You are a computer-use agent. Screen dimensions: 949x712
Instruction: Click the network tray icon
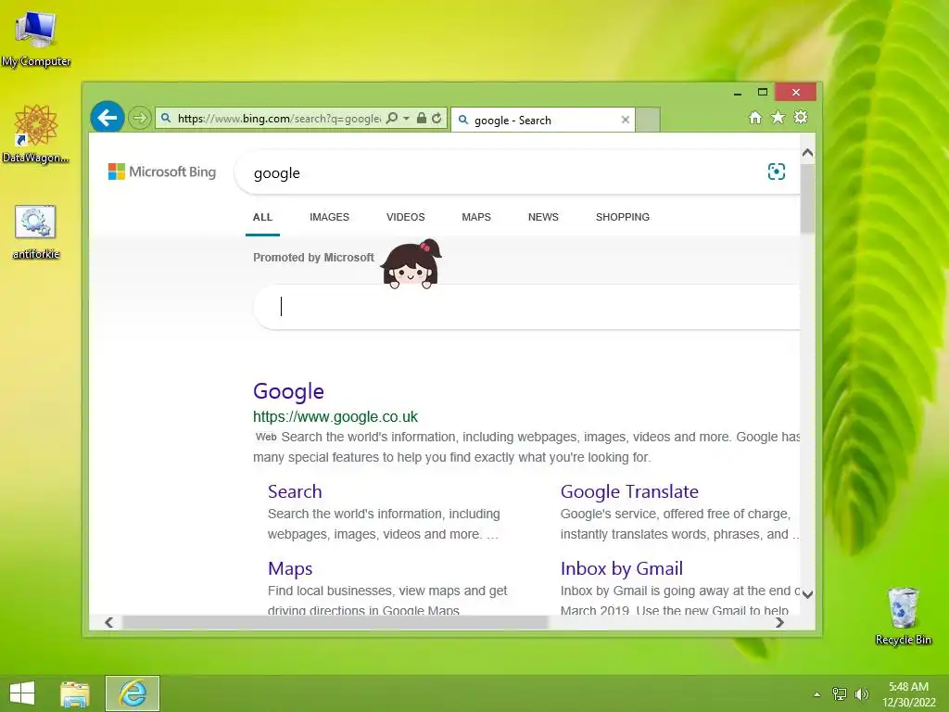840,693
